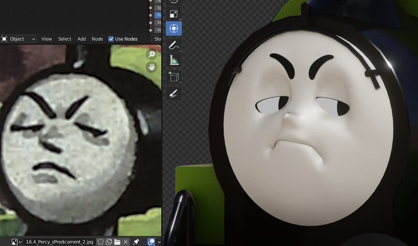418x246 pixels.
Task: Open the overlay options dropdown arrow
Action: point(159,242)
